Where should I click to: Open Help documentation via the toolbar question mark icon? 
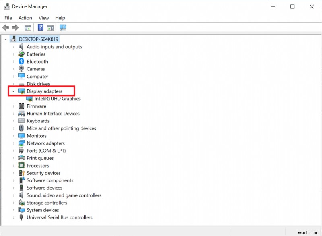click(40, 27)
